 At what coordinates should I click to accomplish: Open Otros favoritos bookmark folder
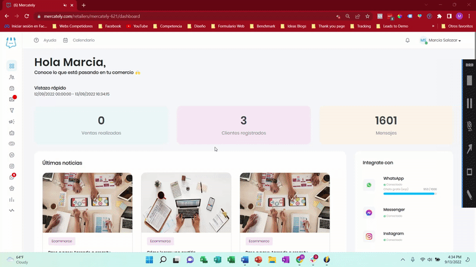coord(457,26)
